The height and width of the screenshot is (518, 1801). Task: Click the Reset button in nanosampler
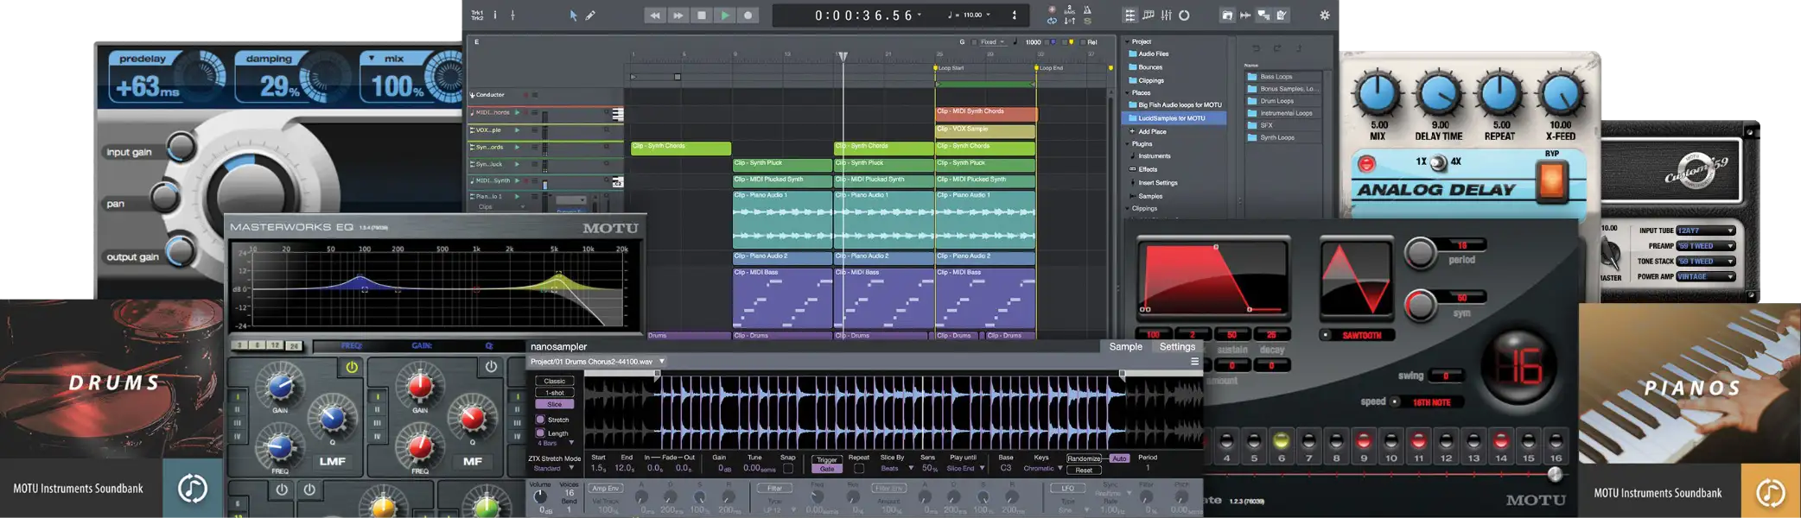[1084, 471]
